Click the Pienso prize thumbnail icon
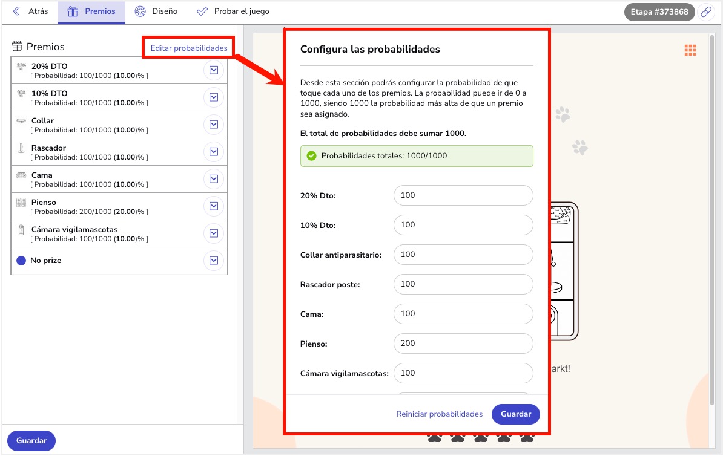 (x=21, y=202)
